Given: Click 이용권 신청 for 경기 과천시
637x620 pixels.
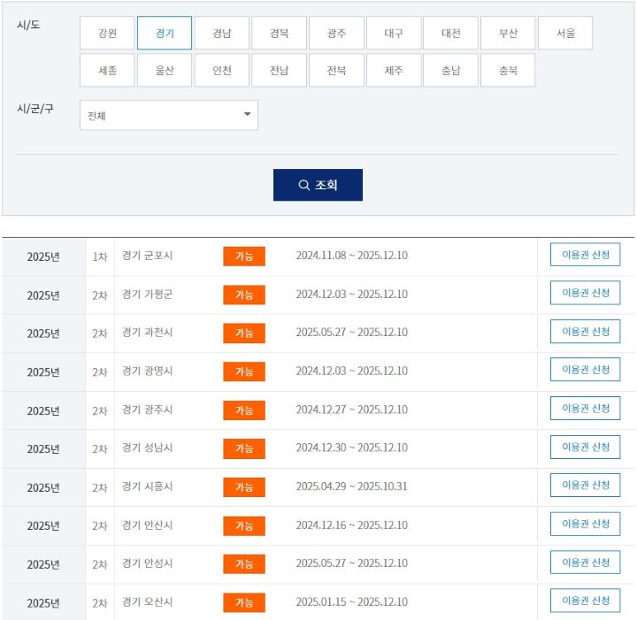Looking at the screenshot, I should point(585,332).
